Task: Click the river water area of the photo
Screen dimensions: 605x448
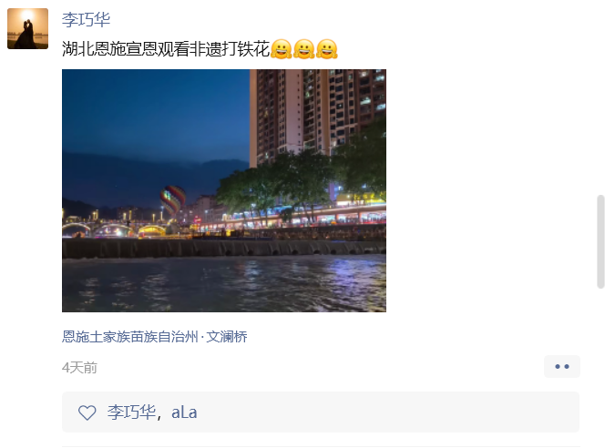Action: point(224,283)
